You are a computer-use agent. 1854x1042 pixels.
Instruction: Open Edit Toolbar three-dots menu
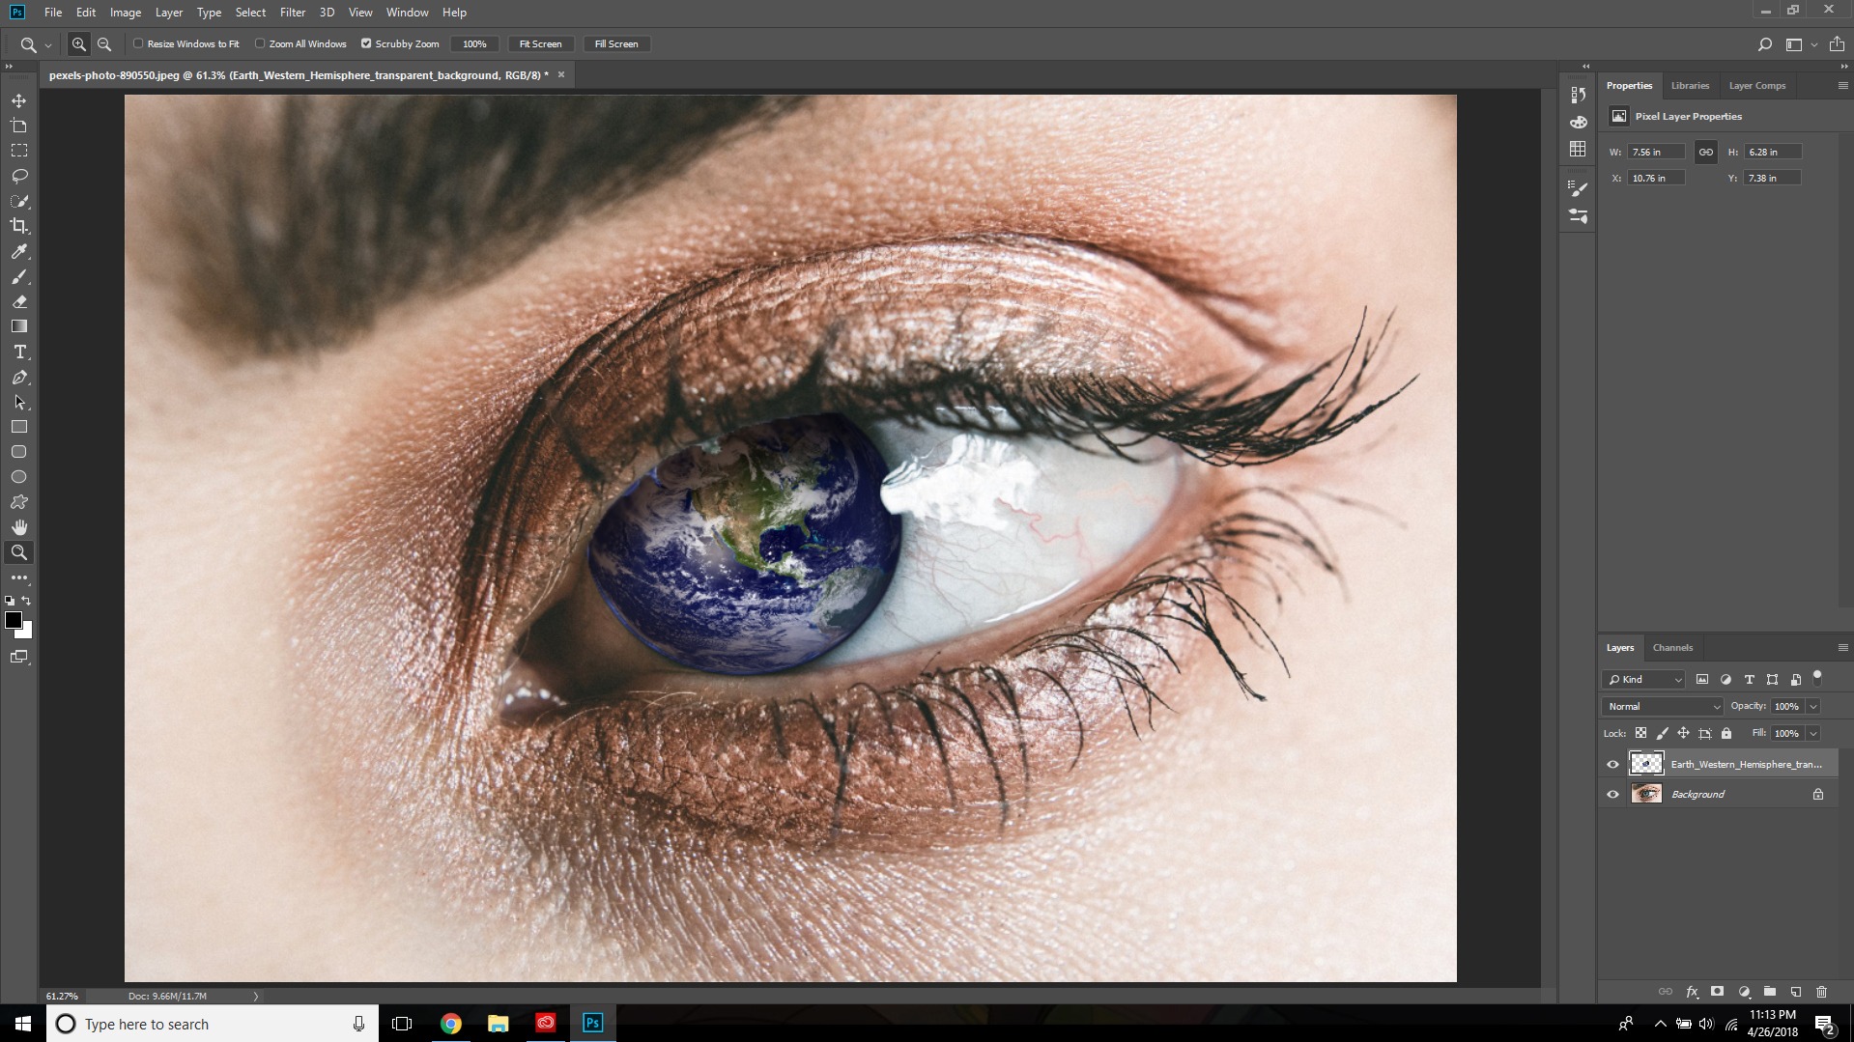pos(19,577)
